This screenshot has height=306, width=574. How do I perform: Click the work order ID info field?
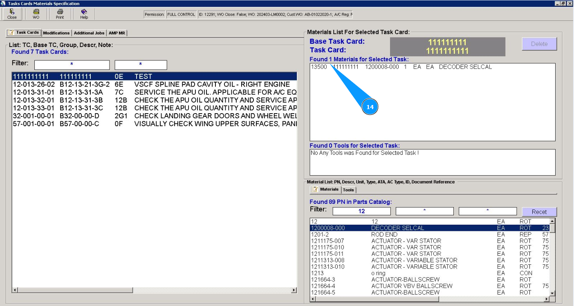[x=275, y=15]
